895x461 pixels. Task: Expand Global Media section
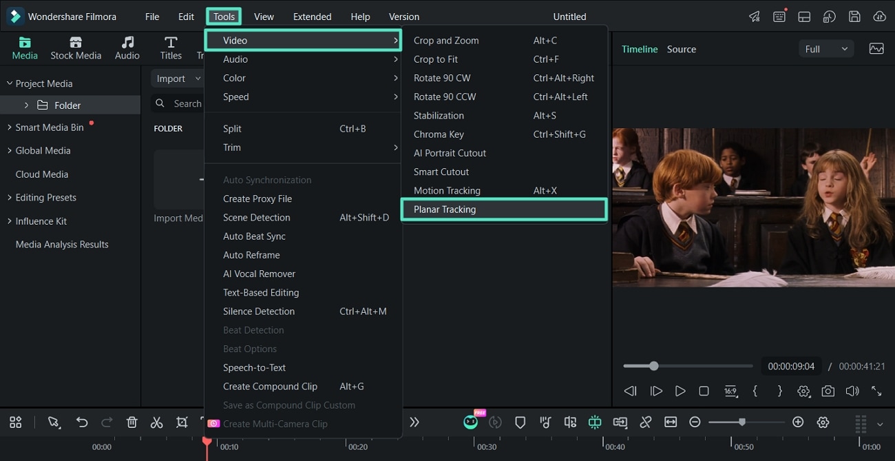(x=10, y=150)
